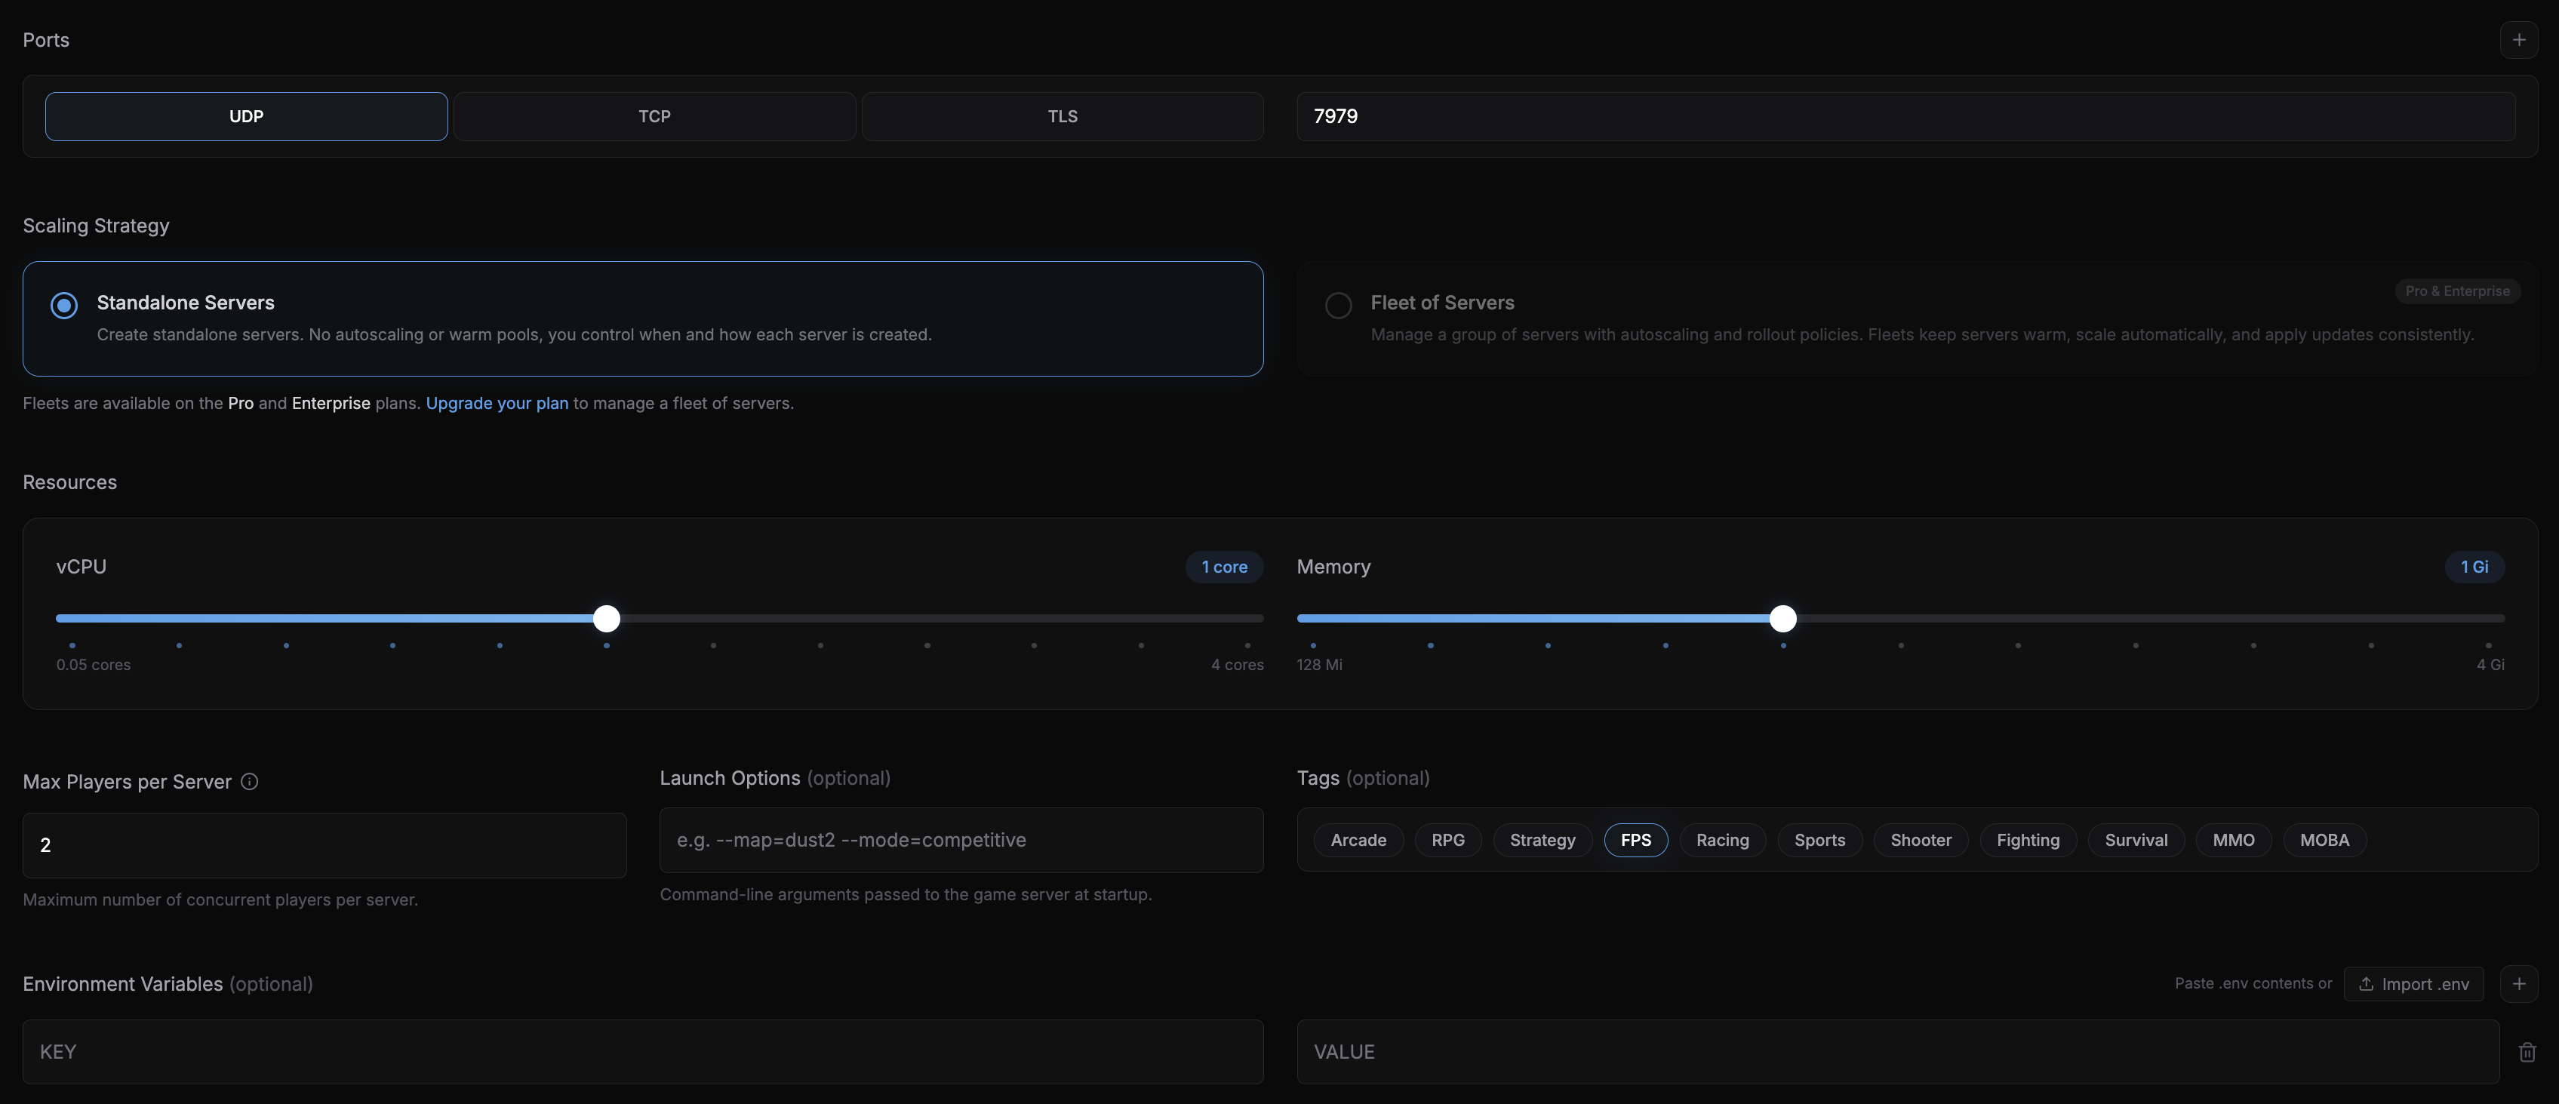Click the Import .env button

pos(2413,984)
